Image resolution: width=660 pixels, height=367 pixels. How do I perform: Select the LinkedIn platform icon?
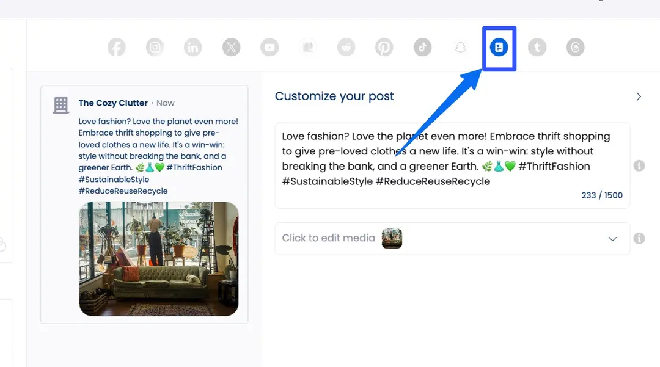click(193, 47)
